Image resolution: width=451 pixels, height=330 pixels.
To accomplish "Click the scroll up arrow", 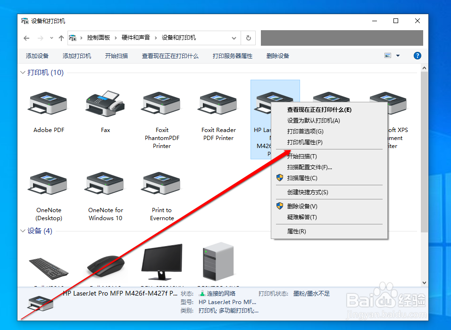I will 424,68.
